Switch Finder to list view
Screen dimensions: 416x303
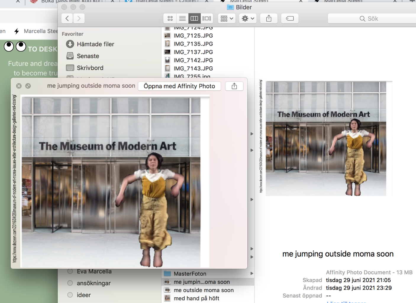click(x=182, y=19)
